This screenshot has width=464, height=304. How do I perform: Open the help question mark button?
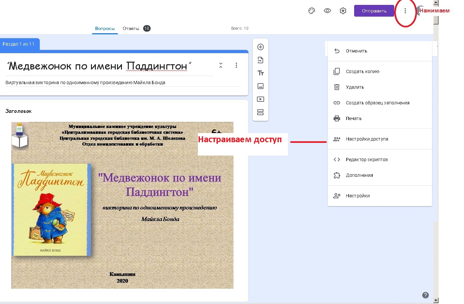click(x=426, y=295)
